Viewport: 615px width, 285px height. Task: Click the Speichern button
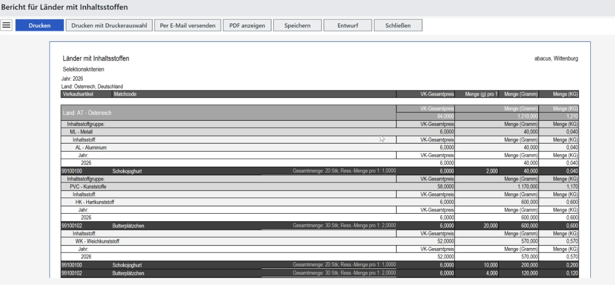(x=297, y=25)
